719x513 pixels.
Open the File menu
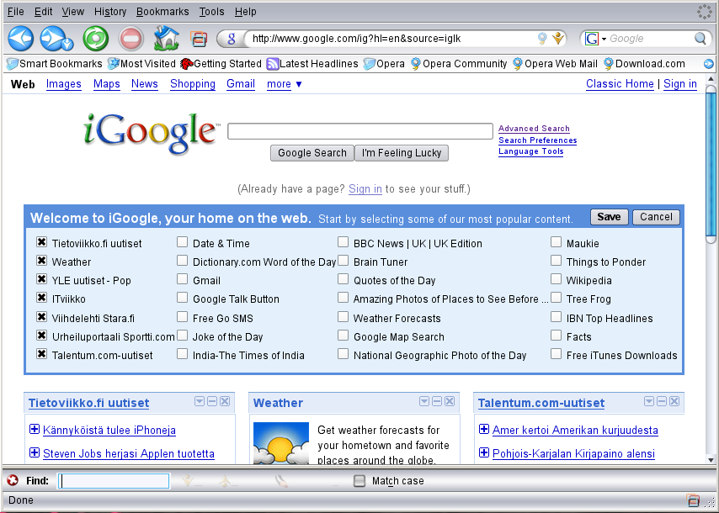[16, 12]
